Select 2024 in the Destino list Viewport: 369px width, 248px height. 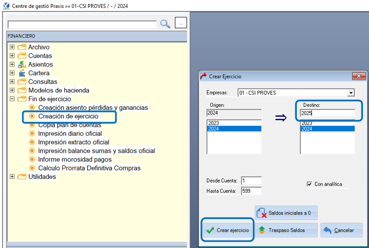pyautogui.click(x=327, y=129)
